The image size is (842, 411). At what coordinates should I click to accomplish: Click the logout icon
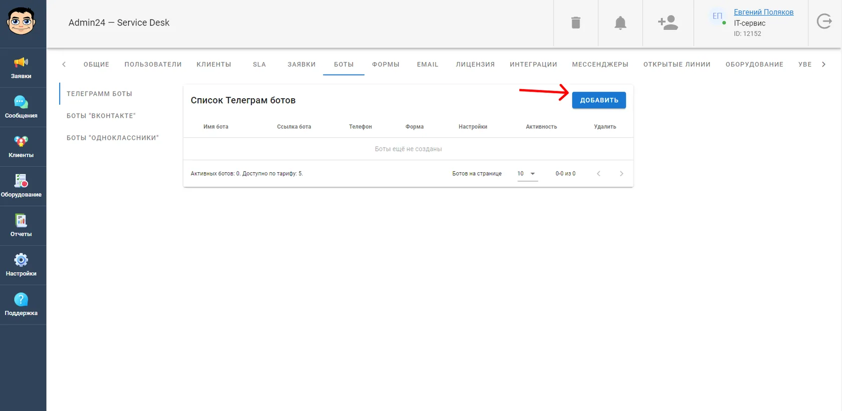coord(824,22)
